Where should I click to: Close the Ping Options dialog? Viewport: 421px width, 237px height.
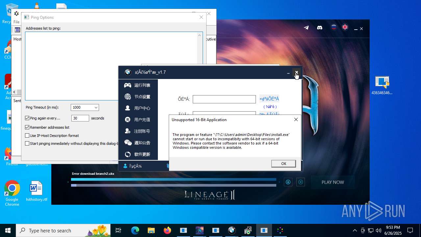201,17
